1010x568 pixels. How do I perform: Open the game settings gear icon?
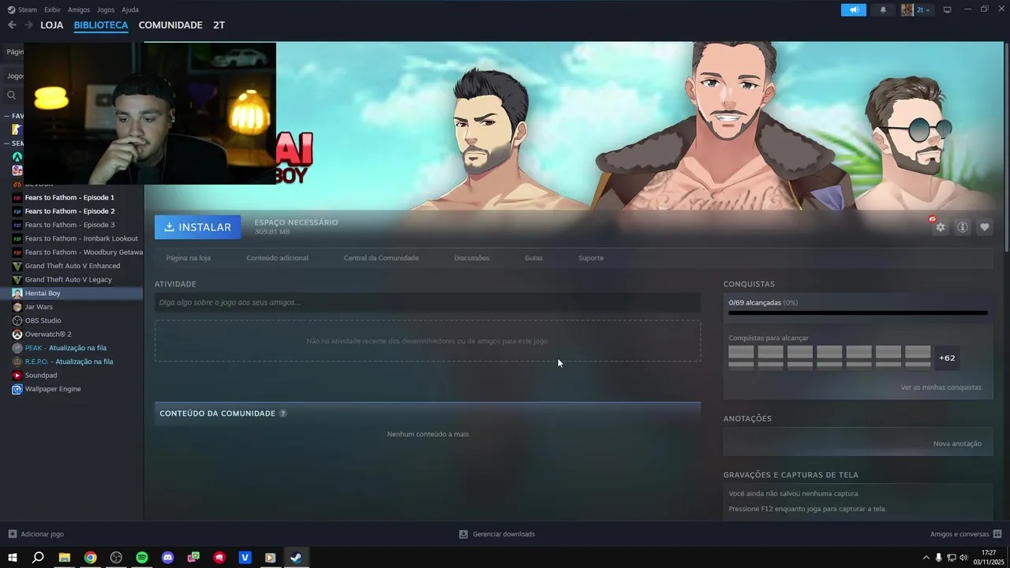pyautogui.click(x=940, y=227)
